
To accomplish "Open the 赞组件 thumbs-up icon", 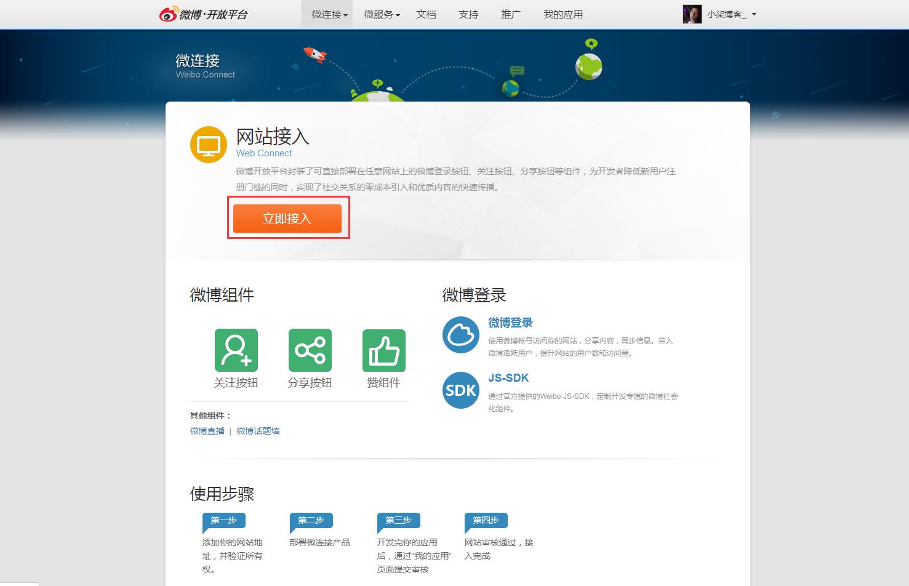I will tap(384, 350).
